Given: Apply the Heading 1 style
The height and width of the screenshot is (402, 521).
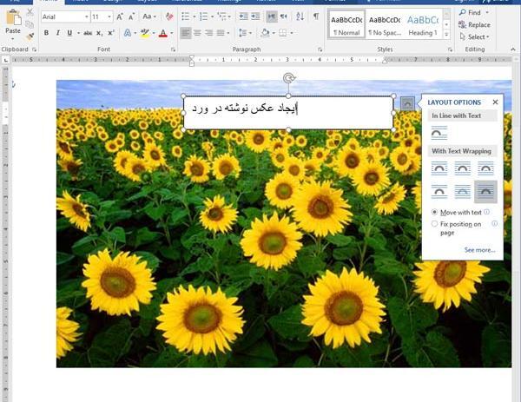Looking at the screenshot, I should 423,25.
